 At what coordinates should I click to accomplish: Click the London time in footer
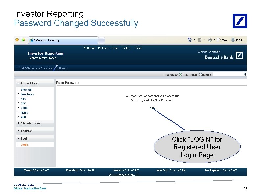click(126, 170)
